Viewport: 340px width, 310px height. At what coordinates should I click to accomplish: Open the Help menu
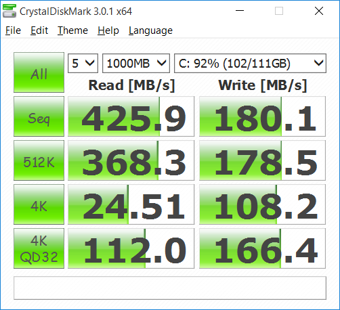(108, 30)
